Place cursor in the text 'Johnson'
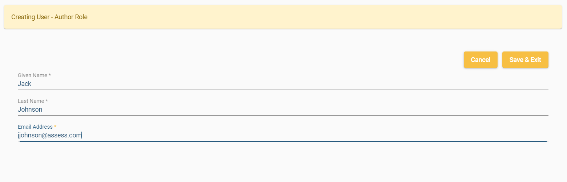 (30, 109)
